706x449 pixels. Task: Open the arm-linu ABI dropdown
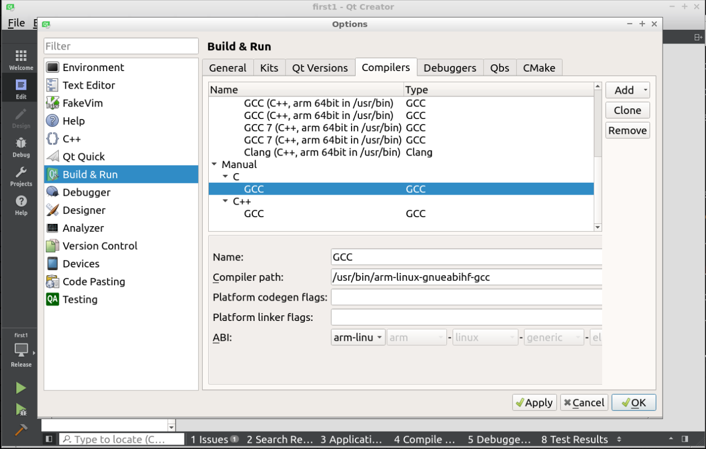click(x=358, y=337)
